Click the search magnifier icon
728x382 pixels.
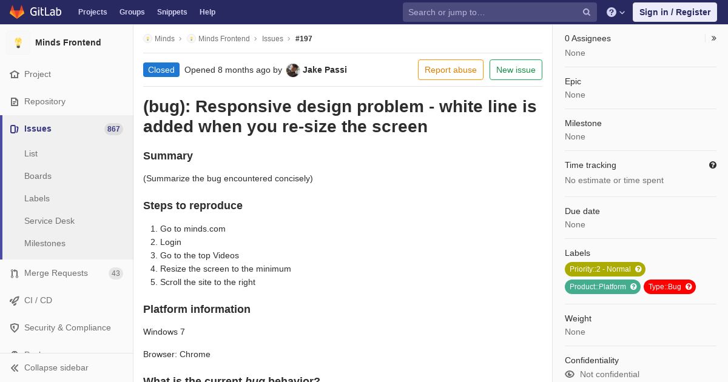pos(587,12)
